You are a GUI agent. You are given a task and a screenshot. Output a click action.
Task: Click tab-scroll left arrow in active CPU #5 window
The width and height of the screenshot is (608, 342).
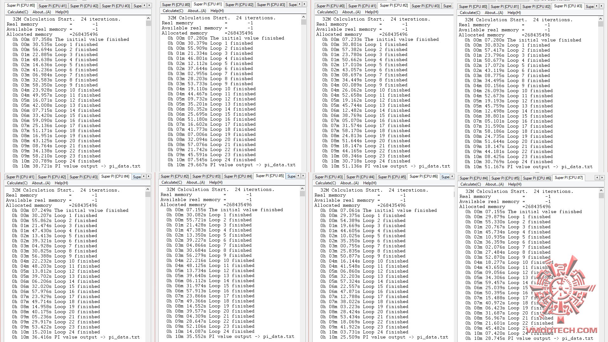click(298, 176)
